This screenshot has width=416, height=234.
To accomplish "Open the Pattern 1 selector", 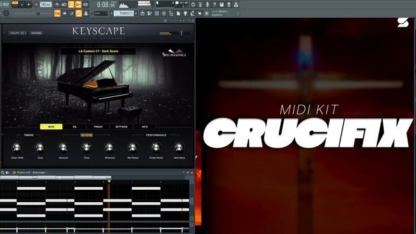I will coord(123,13).
